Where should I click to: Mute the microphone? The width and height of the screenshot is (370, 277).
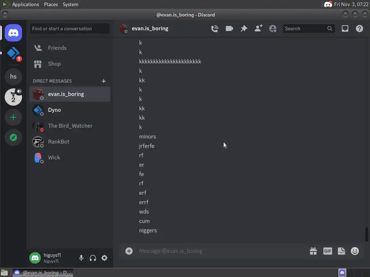click(x=81, y=258)
